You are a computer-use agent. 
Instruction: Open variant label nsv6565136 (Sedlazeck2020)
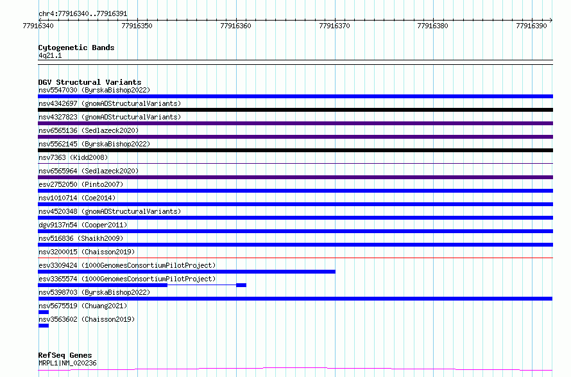89,130
